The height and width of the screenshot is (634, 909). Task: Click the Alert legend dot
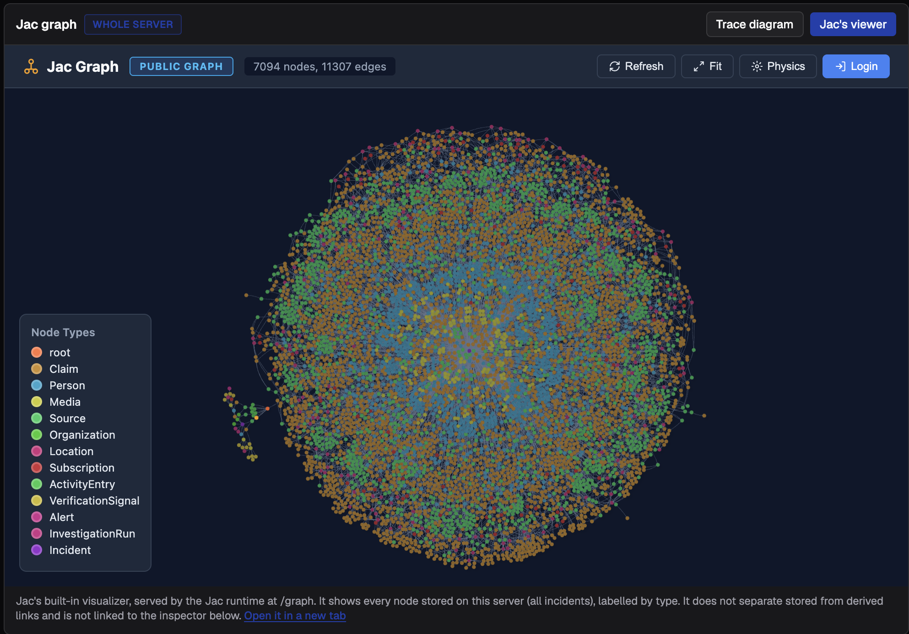[x=37, y=517]
